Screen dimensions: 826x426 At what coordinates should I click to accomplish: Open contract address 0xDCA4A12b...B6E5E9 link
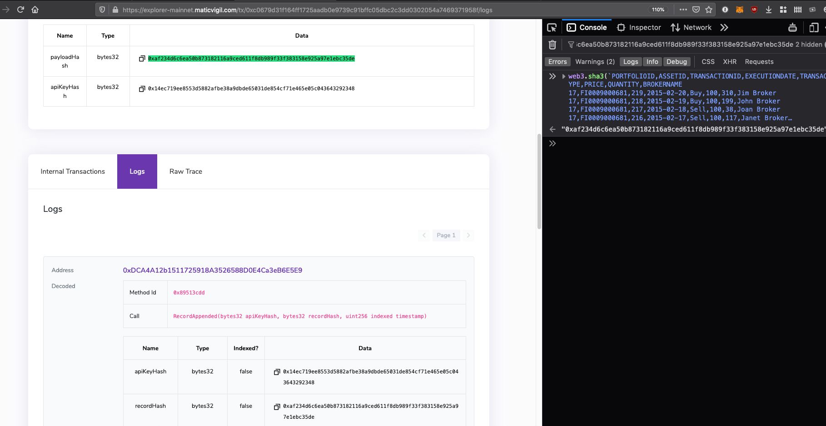tap(213, 270)
